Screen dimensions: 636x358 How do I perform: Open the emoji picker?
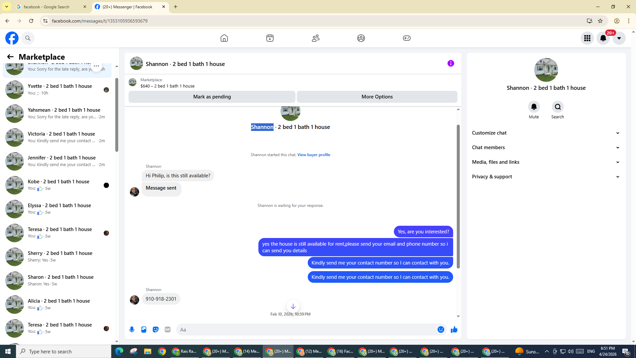[441, 329]
